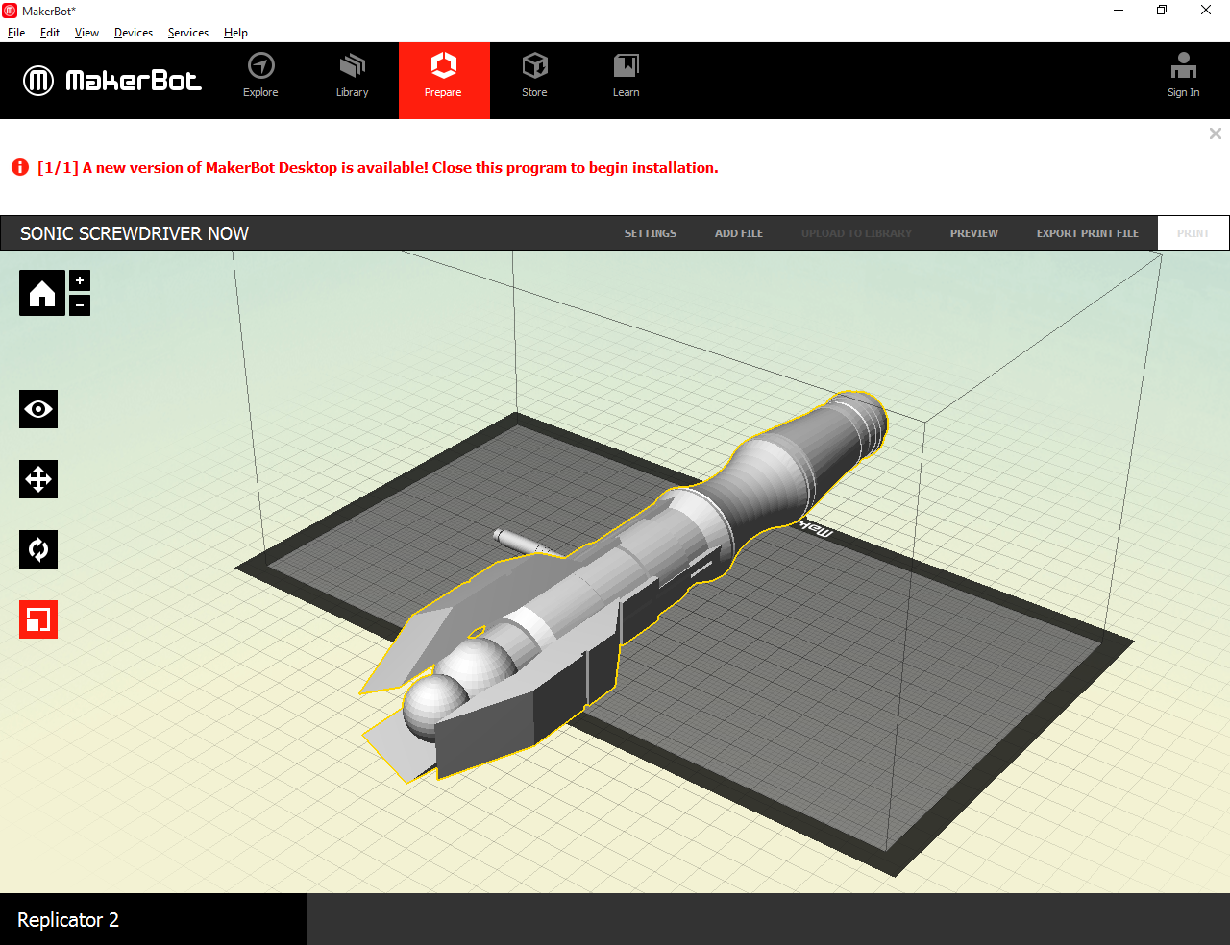Open the Explore section
Screen dimensions: 1230x945
pyautogui.click(x=260, y=76)
